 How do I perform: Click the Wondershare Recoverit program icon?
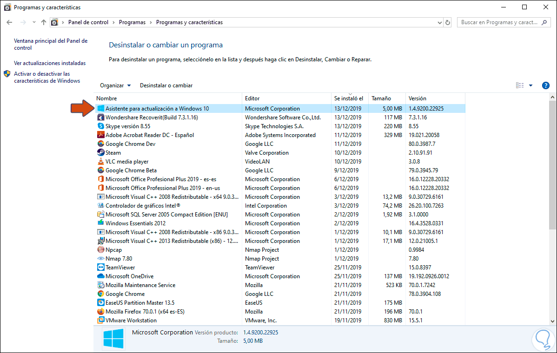click(100, 118)
